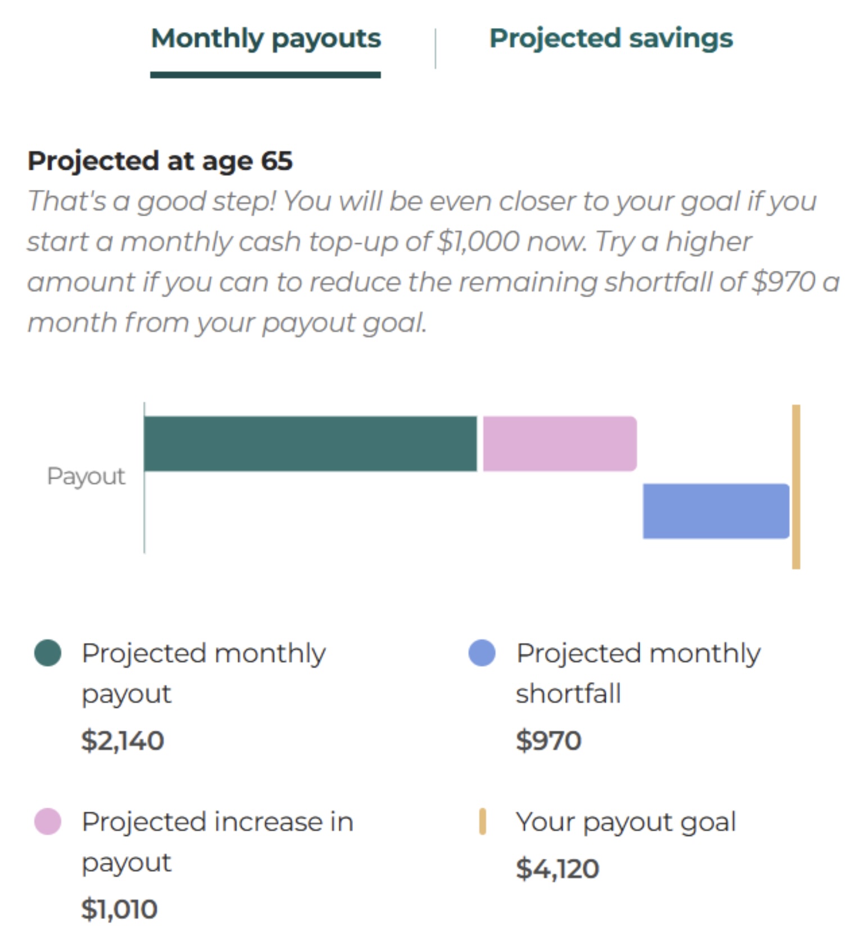Click the Your payout goal label

[x=625, y=822]
